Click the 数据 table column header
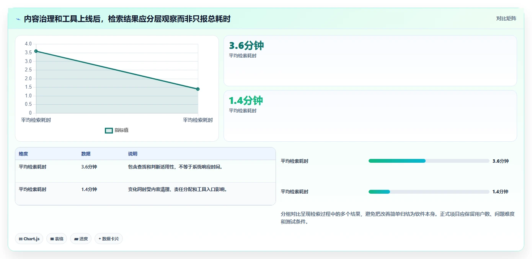 (86, 154)
